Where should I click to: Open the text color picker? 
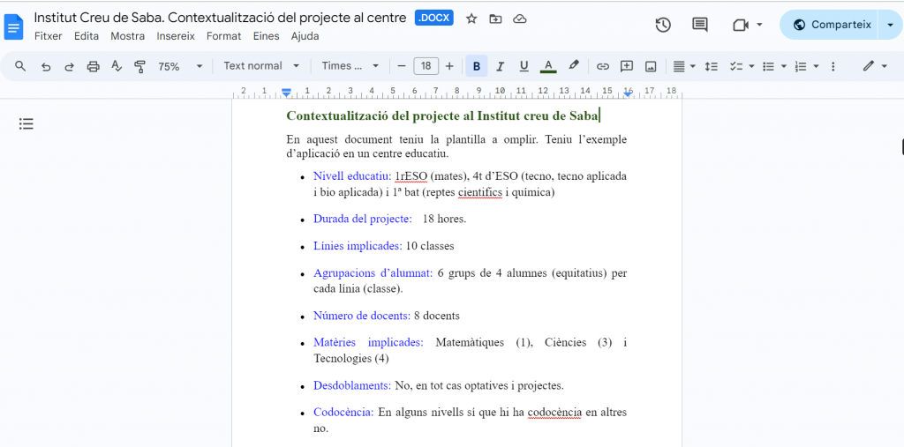coord(548,66)
